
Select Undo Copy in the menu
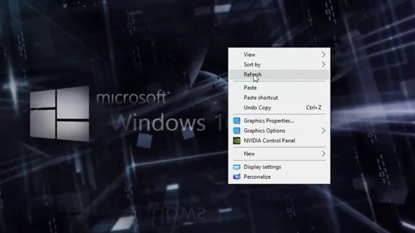click(279, 108)
